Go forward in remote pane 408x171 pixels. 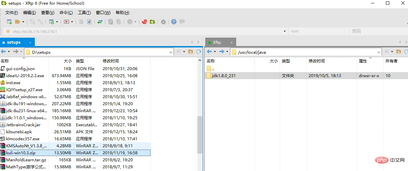[221, 52]
